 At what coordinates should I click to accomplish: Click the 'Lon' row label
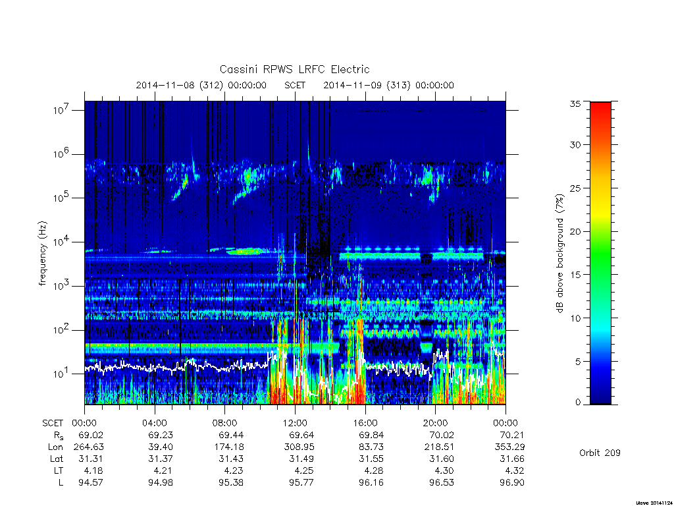click(x=55, y=447)
